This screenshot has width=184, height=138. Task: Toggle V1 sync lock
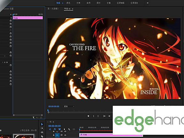pyautogui.click(x=61, y=135)
